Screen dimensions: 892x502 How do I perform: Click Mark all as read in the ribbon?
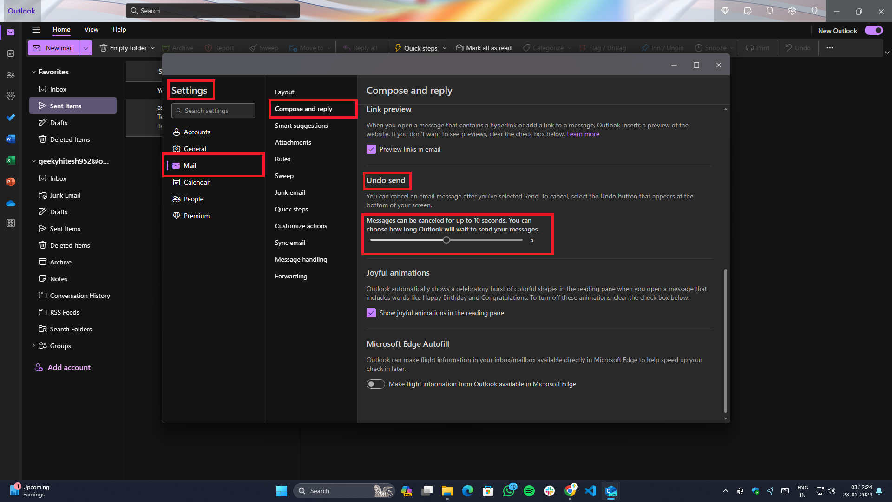click(484, 48)
